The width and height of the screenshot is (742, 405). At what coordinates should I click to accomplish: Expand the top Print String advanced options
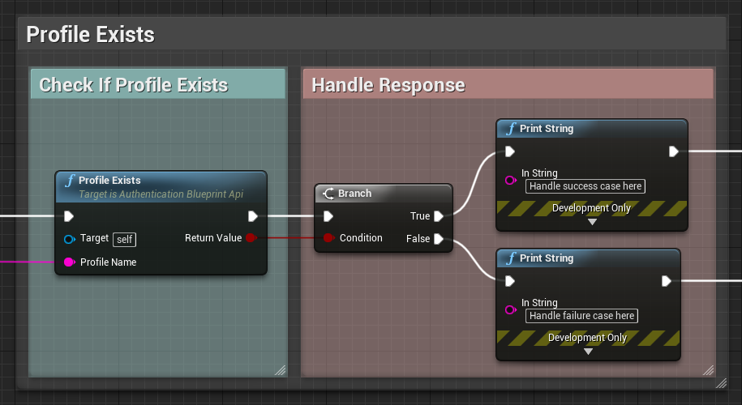coord(591,222)
